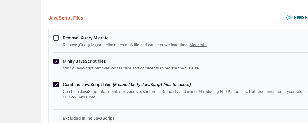The width and height of the screenshot is (308, 123).
Task: Click the "Remove jQuery Migrate" label text
Action: 86,38
